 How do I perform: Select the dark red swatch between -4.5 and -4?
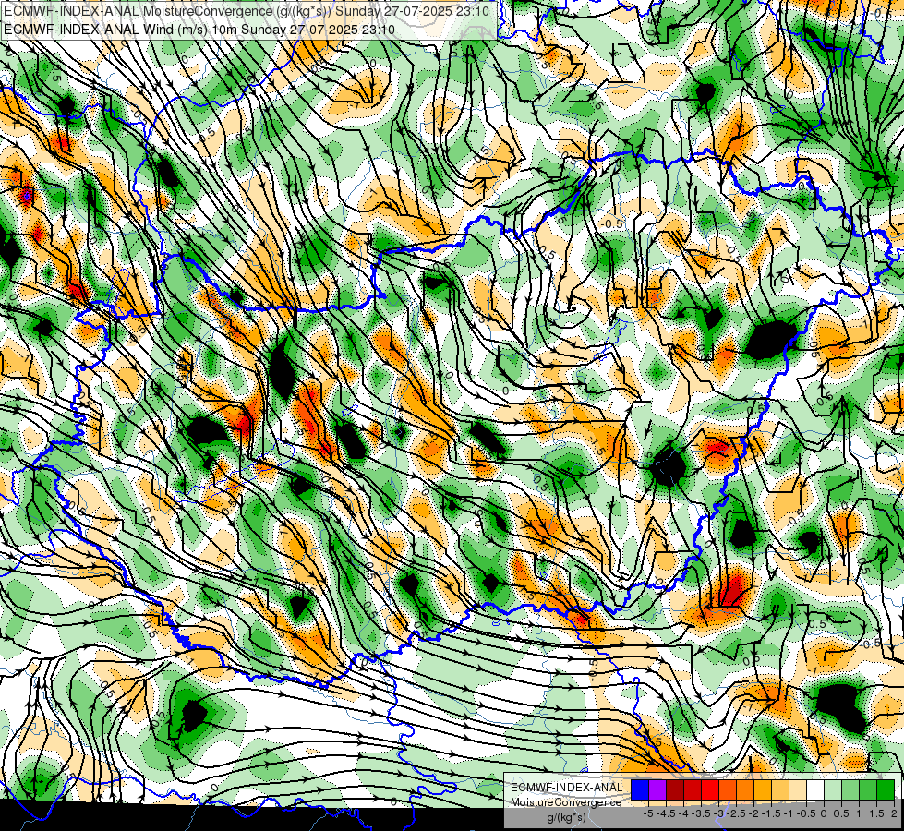(675, 789)
